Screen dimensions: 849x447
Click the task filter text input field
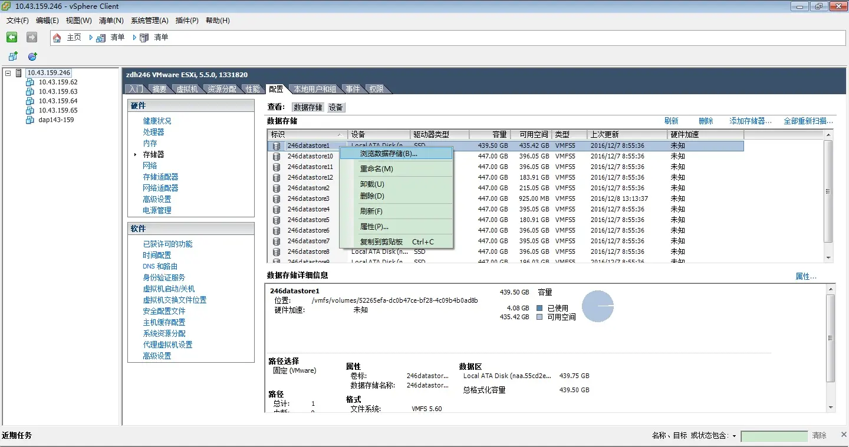coord(774,436)
